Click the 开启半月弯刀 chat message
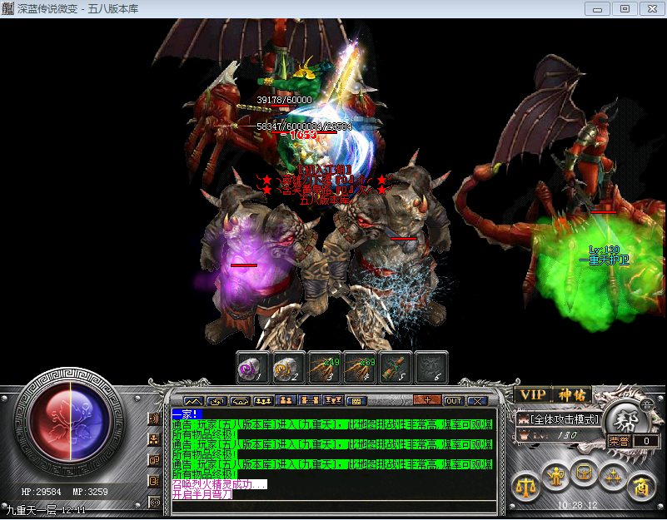This screenshot has width=667, height=520. [x=202, y=494]
